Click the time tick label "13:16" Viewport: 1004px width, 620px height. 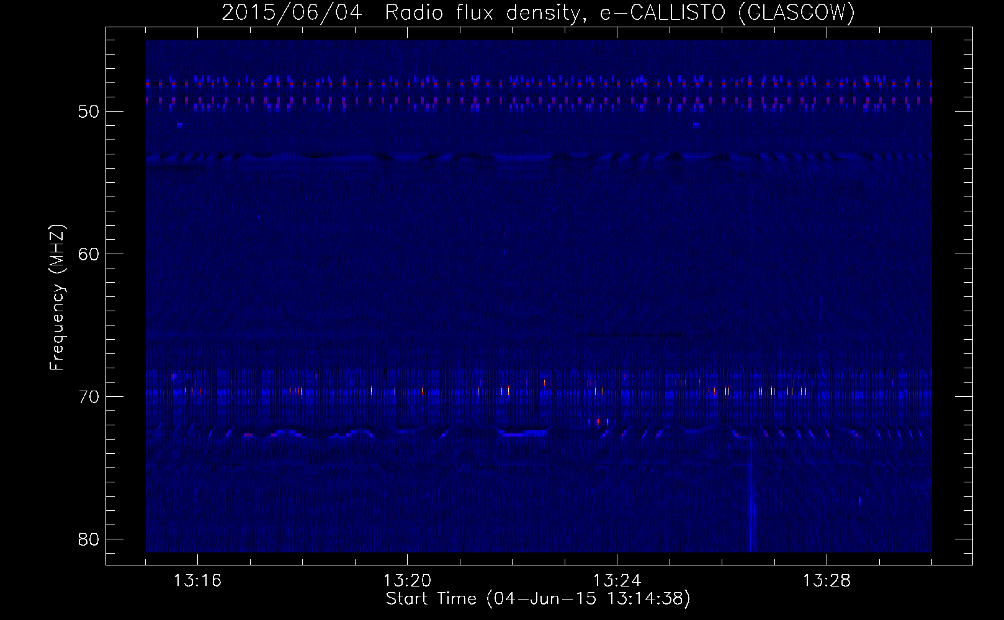(197, 581)
